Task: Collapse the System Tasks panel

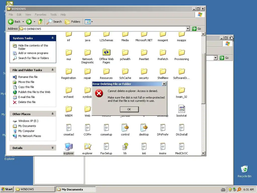Action: pyautogui.click(x=52, y=38)
